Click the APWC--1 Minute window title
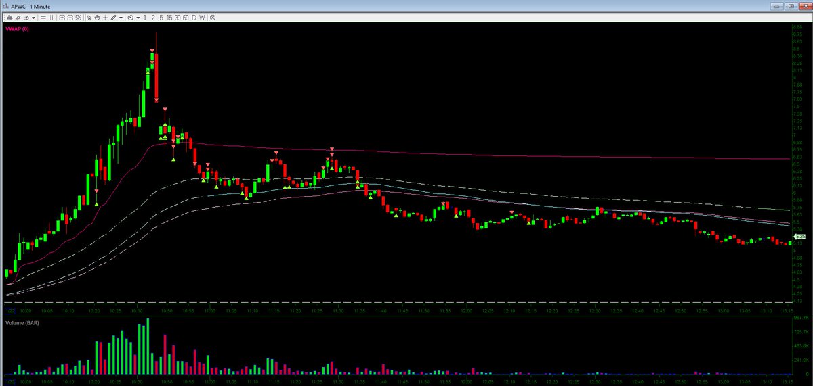 (30, 5)
